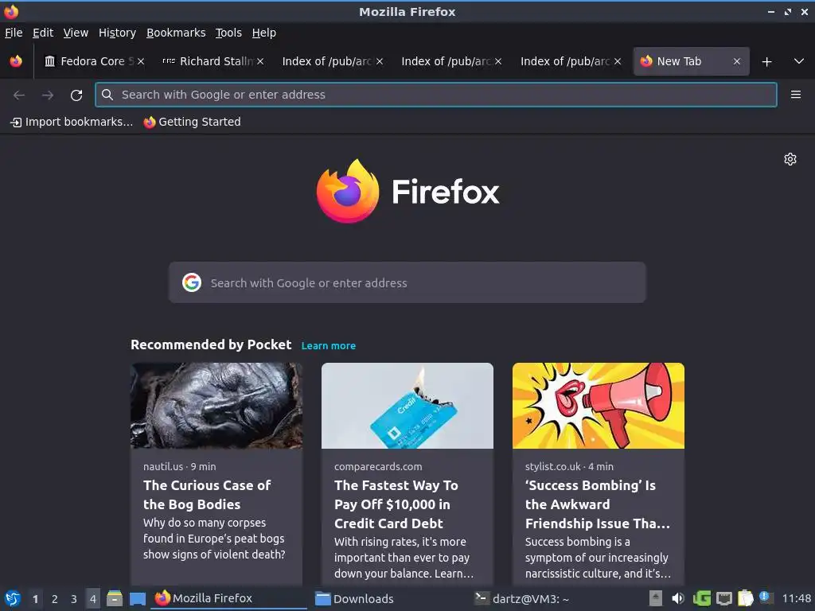Open the application hamburger menu
Screen dimensions: 815x611
[x=795, y=95]
